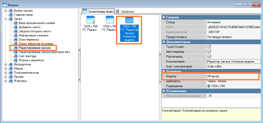This screenshot has height=123, width=263.
Task: Open the Экземпляры форм tab
Action: [100, 11]
